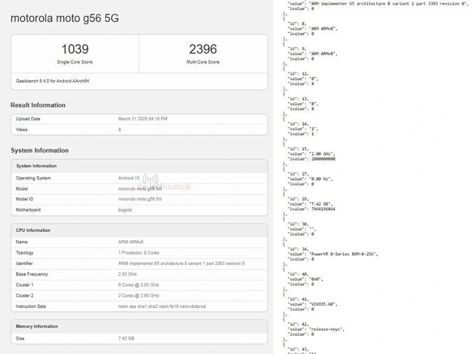Click the Views row label

point(21,129)
